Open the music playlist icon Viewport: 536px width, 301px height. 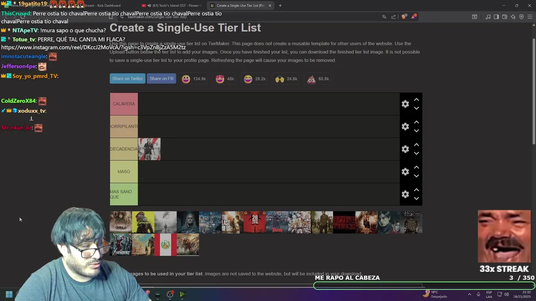[x=488, y=17]
